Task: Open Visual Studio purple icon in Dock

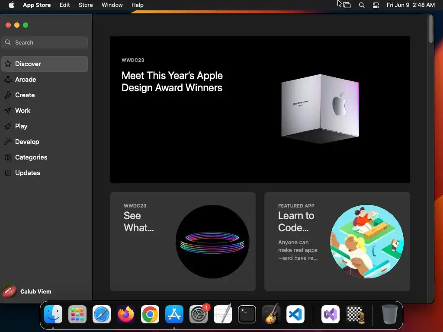Action: (331, 314)
